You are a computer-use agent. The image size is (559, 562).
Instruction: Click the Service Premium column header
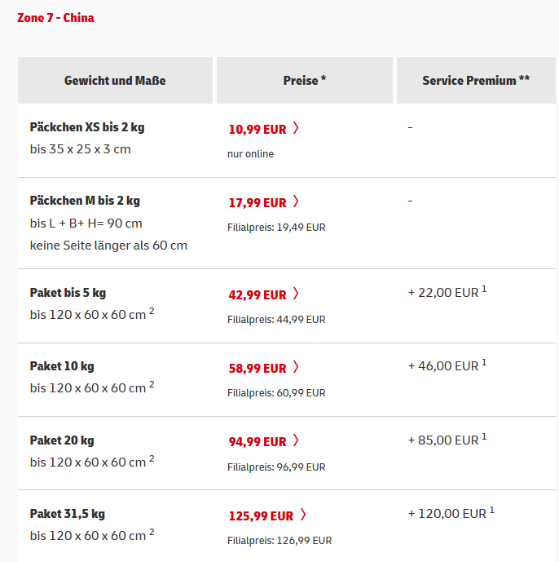(x=476, y=80)
